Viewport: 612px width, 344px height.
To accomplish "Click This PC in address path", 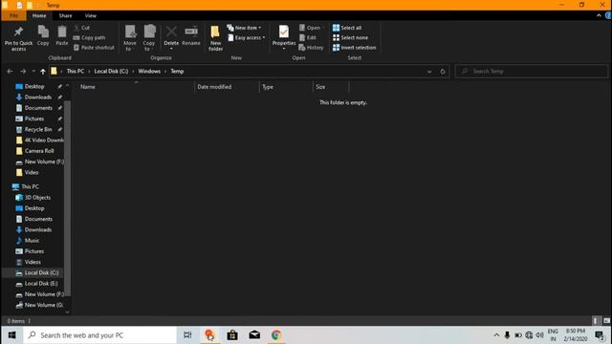I will point(76,72).
